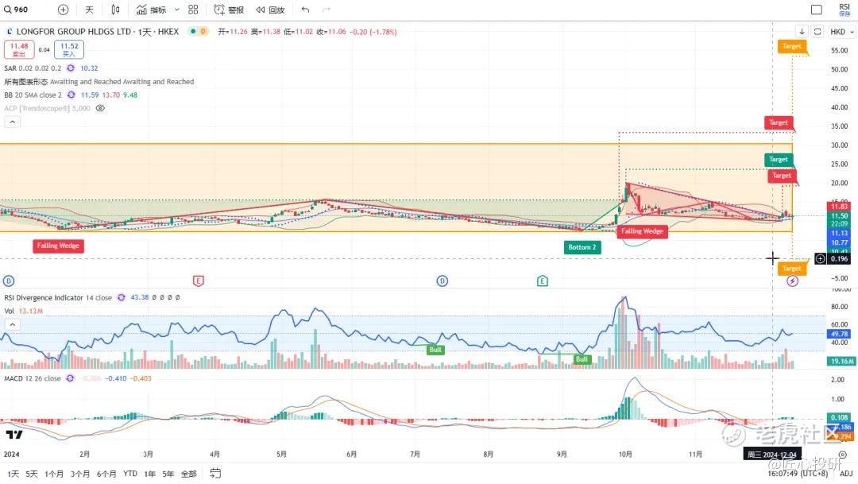
Task: Start 回放 bar replay mode
Action: click(x=270, y=10)
